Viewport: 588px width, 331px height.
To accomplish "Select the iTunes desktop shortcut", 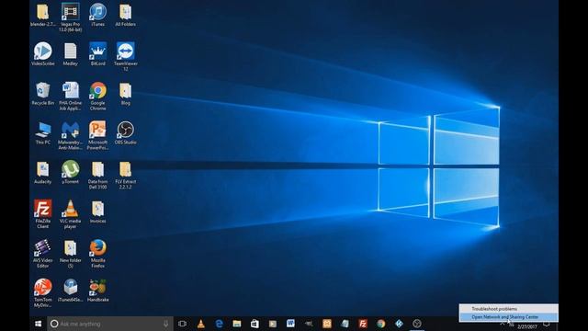I will click(x=98, y=15).
